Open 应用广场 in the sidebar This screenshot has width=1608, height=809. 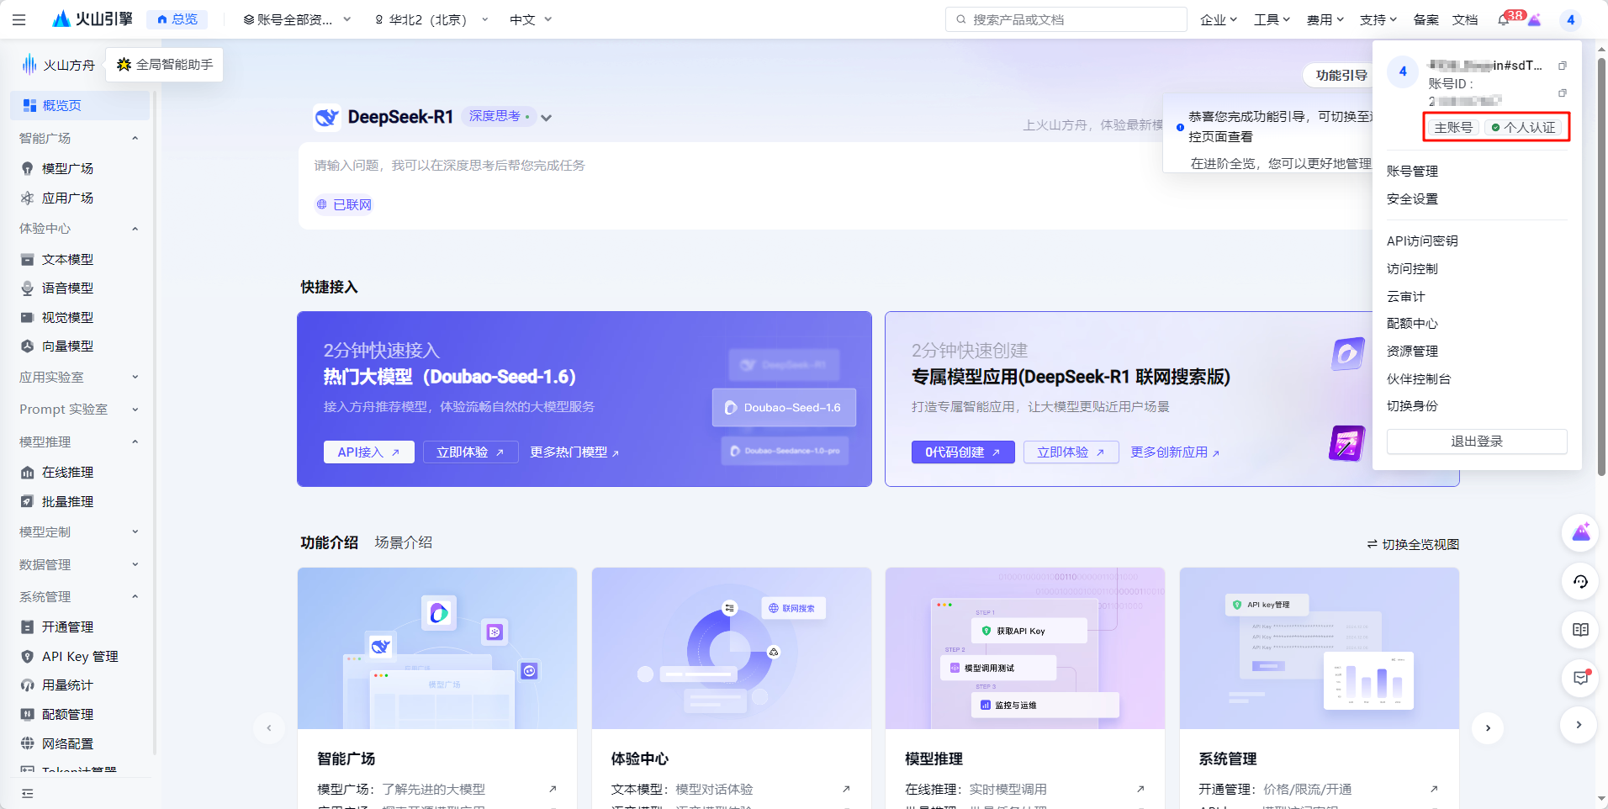(67, 198)
